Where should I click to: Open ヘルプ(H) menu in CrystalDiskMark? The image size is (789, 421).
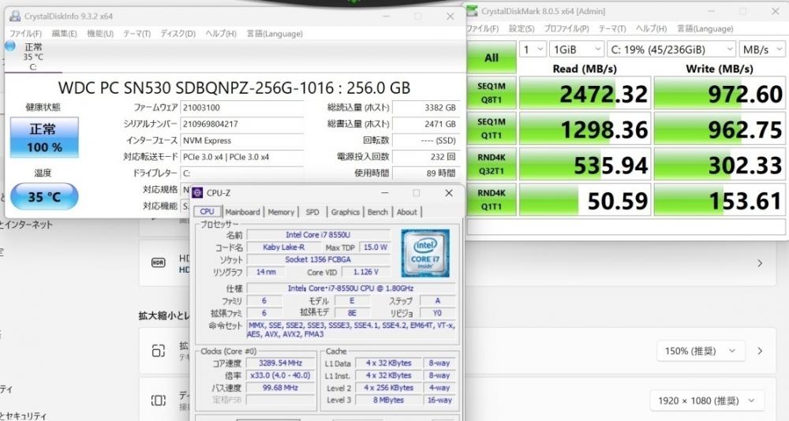[x=651, y=28]
